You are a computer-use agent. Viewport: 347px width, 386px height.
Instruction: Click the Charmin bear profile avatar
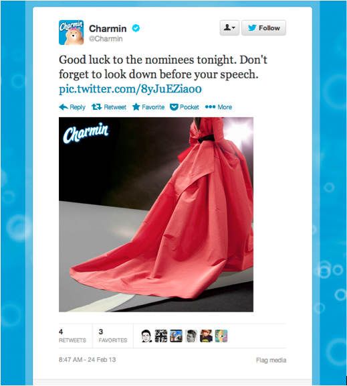click(x=72, y=32)
